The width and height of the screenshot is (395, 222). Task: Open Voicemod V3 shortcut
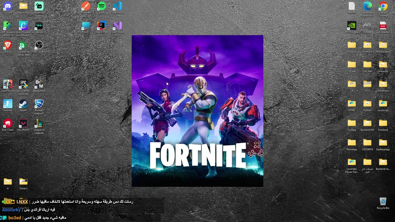point(39,28)
